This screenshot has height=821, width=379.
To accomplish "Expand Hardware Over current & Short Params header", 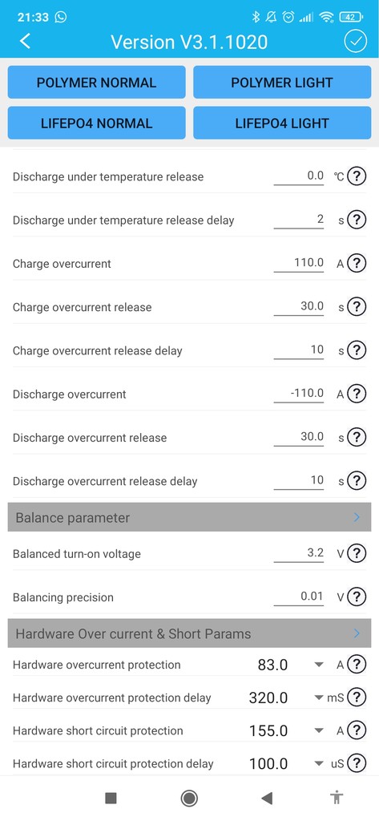I will click(x=189, y=633).
